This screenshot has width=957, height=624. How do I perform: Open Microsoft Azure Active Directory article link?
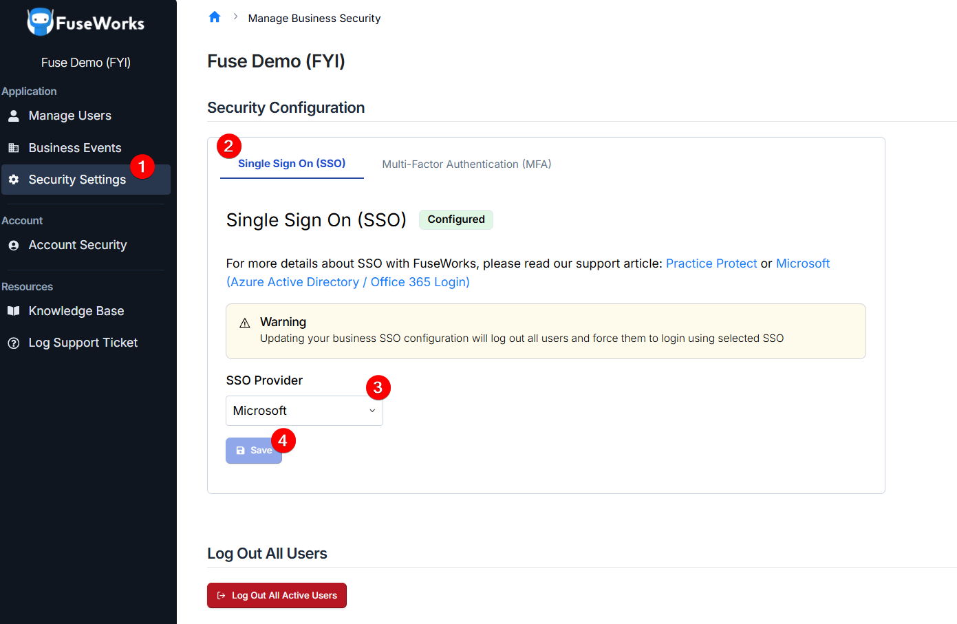[x=348, y=282]
